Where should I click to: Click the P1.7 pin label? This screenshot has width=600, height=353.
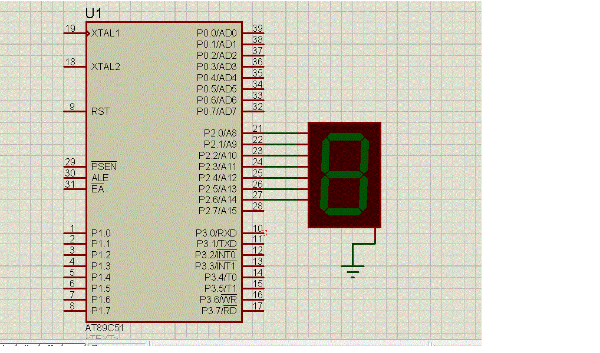point(101,311)
